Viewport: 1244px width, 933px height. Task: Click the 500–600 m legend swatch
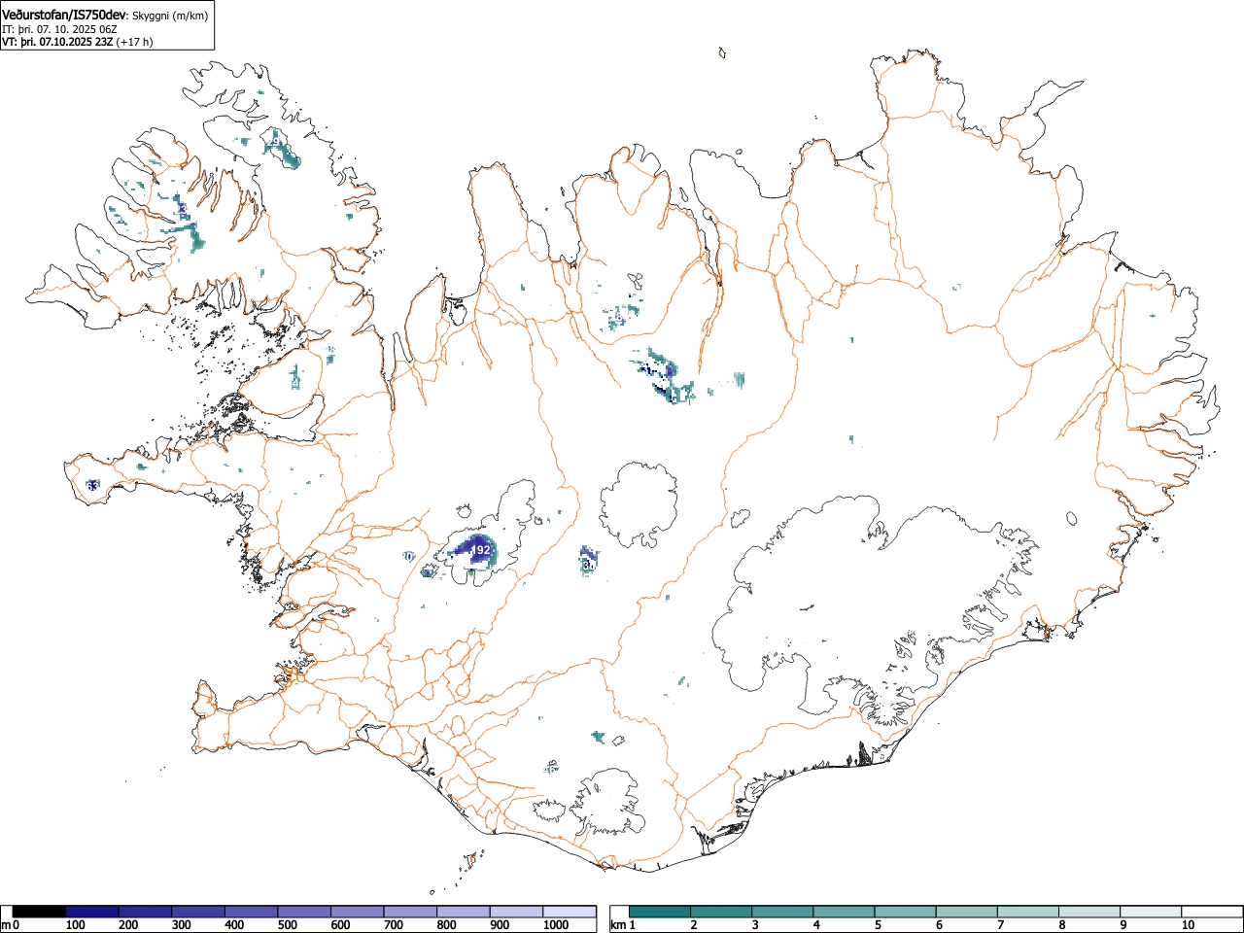pos(304,912)
